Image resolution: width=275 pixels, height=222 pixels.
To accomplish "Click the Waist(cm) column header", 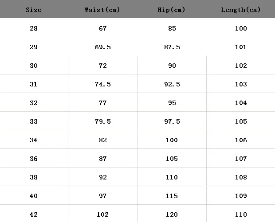I will tap(102, 10).
